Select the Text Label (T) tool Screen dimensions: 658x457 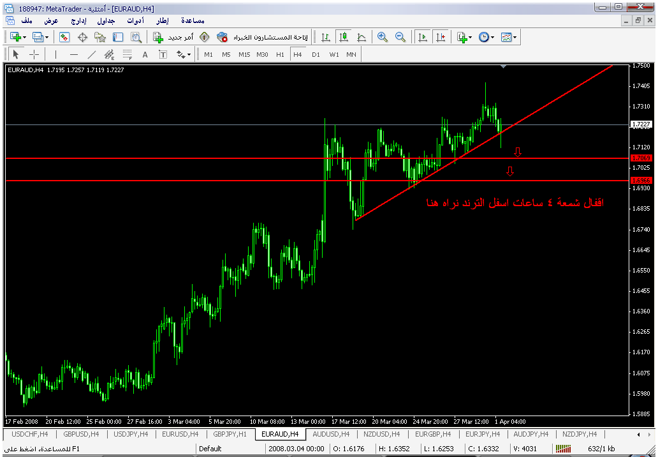tap(163, 54)
